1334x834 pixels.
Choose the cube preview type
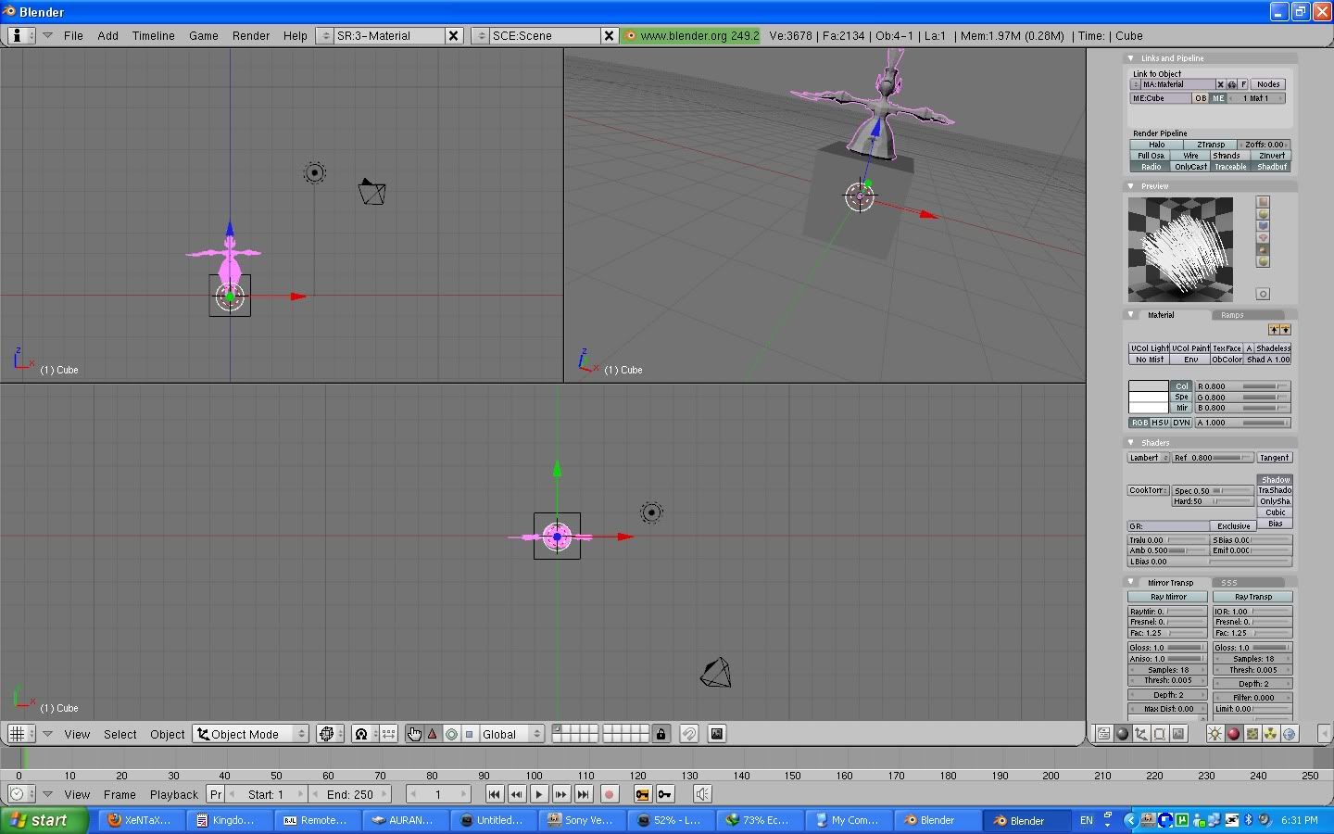pos(1263,226)
